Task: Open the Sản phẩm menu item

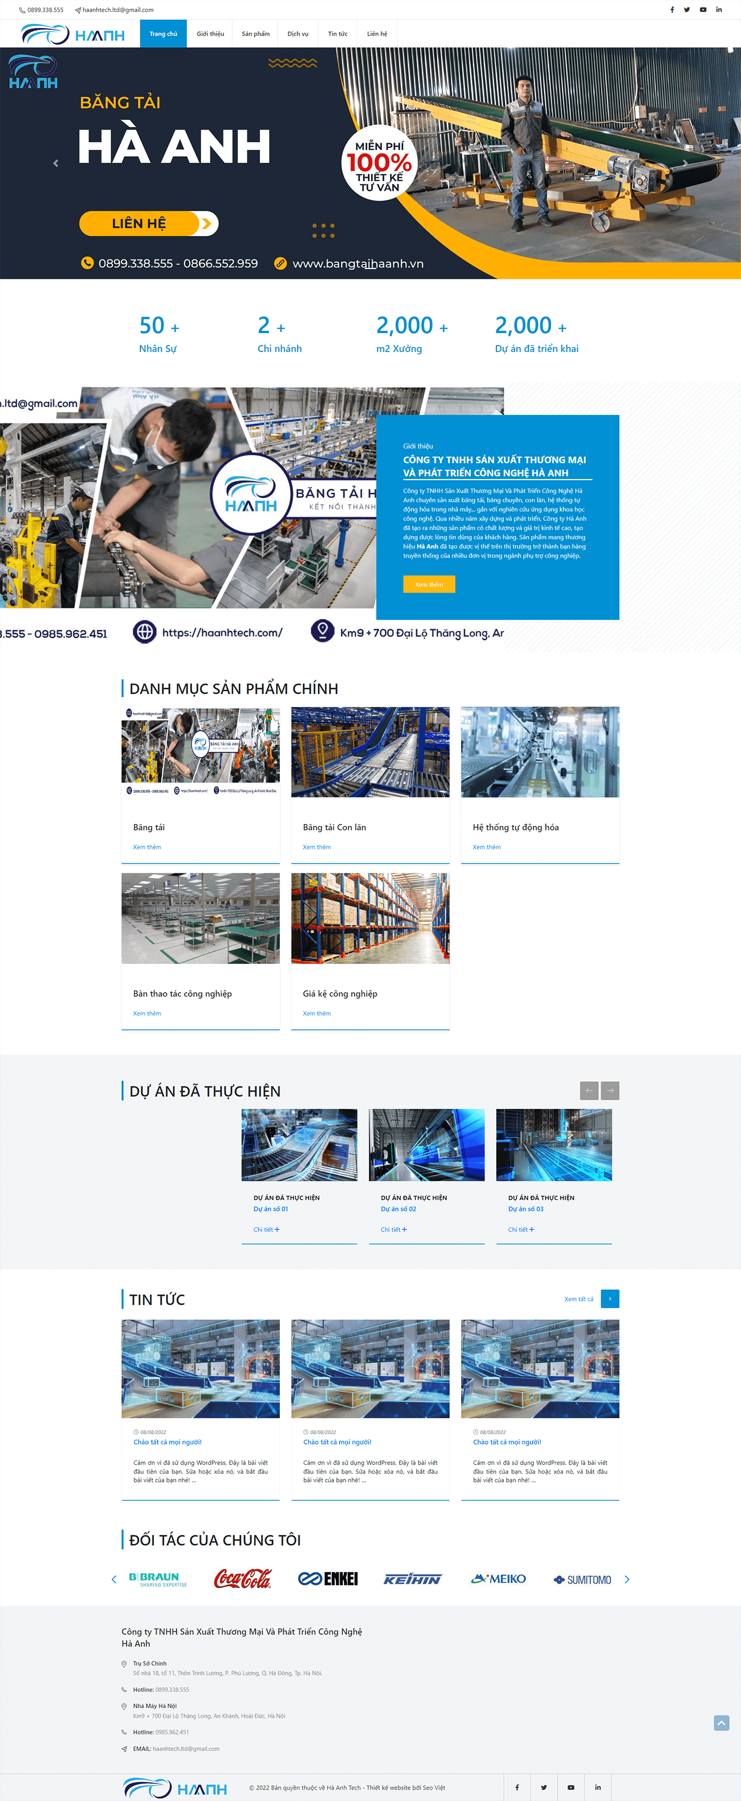Action: 255,34
